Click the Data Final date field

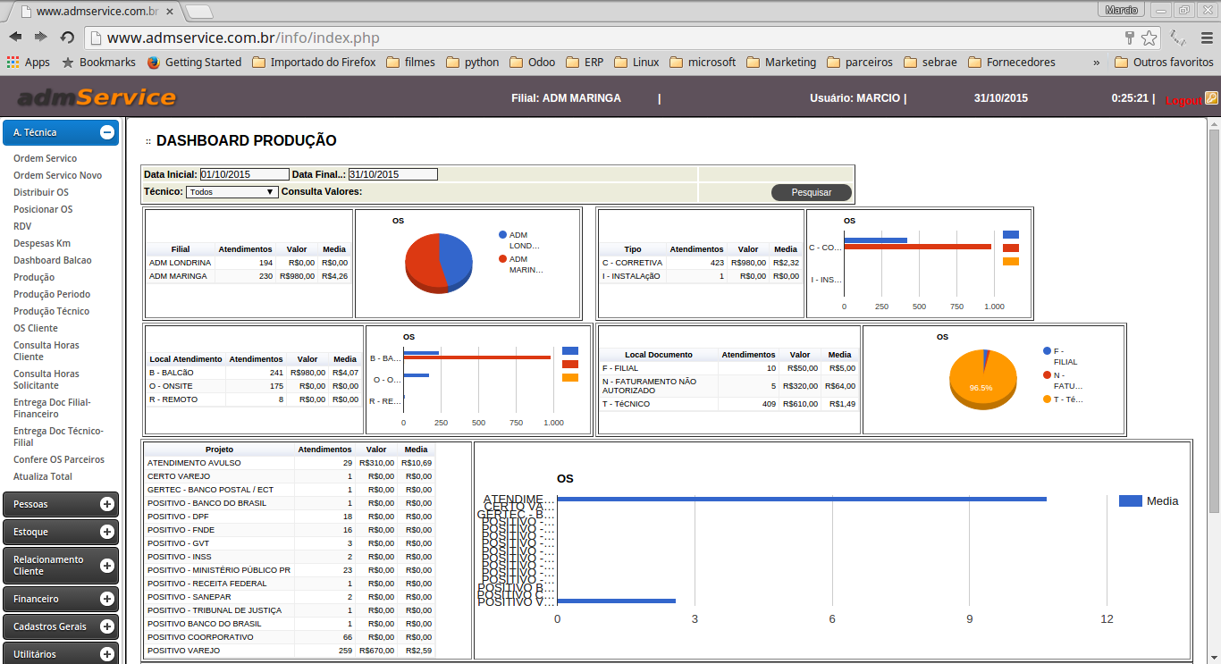392,174
